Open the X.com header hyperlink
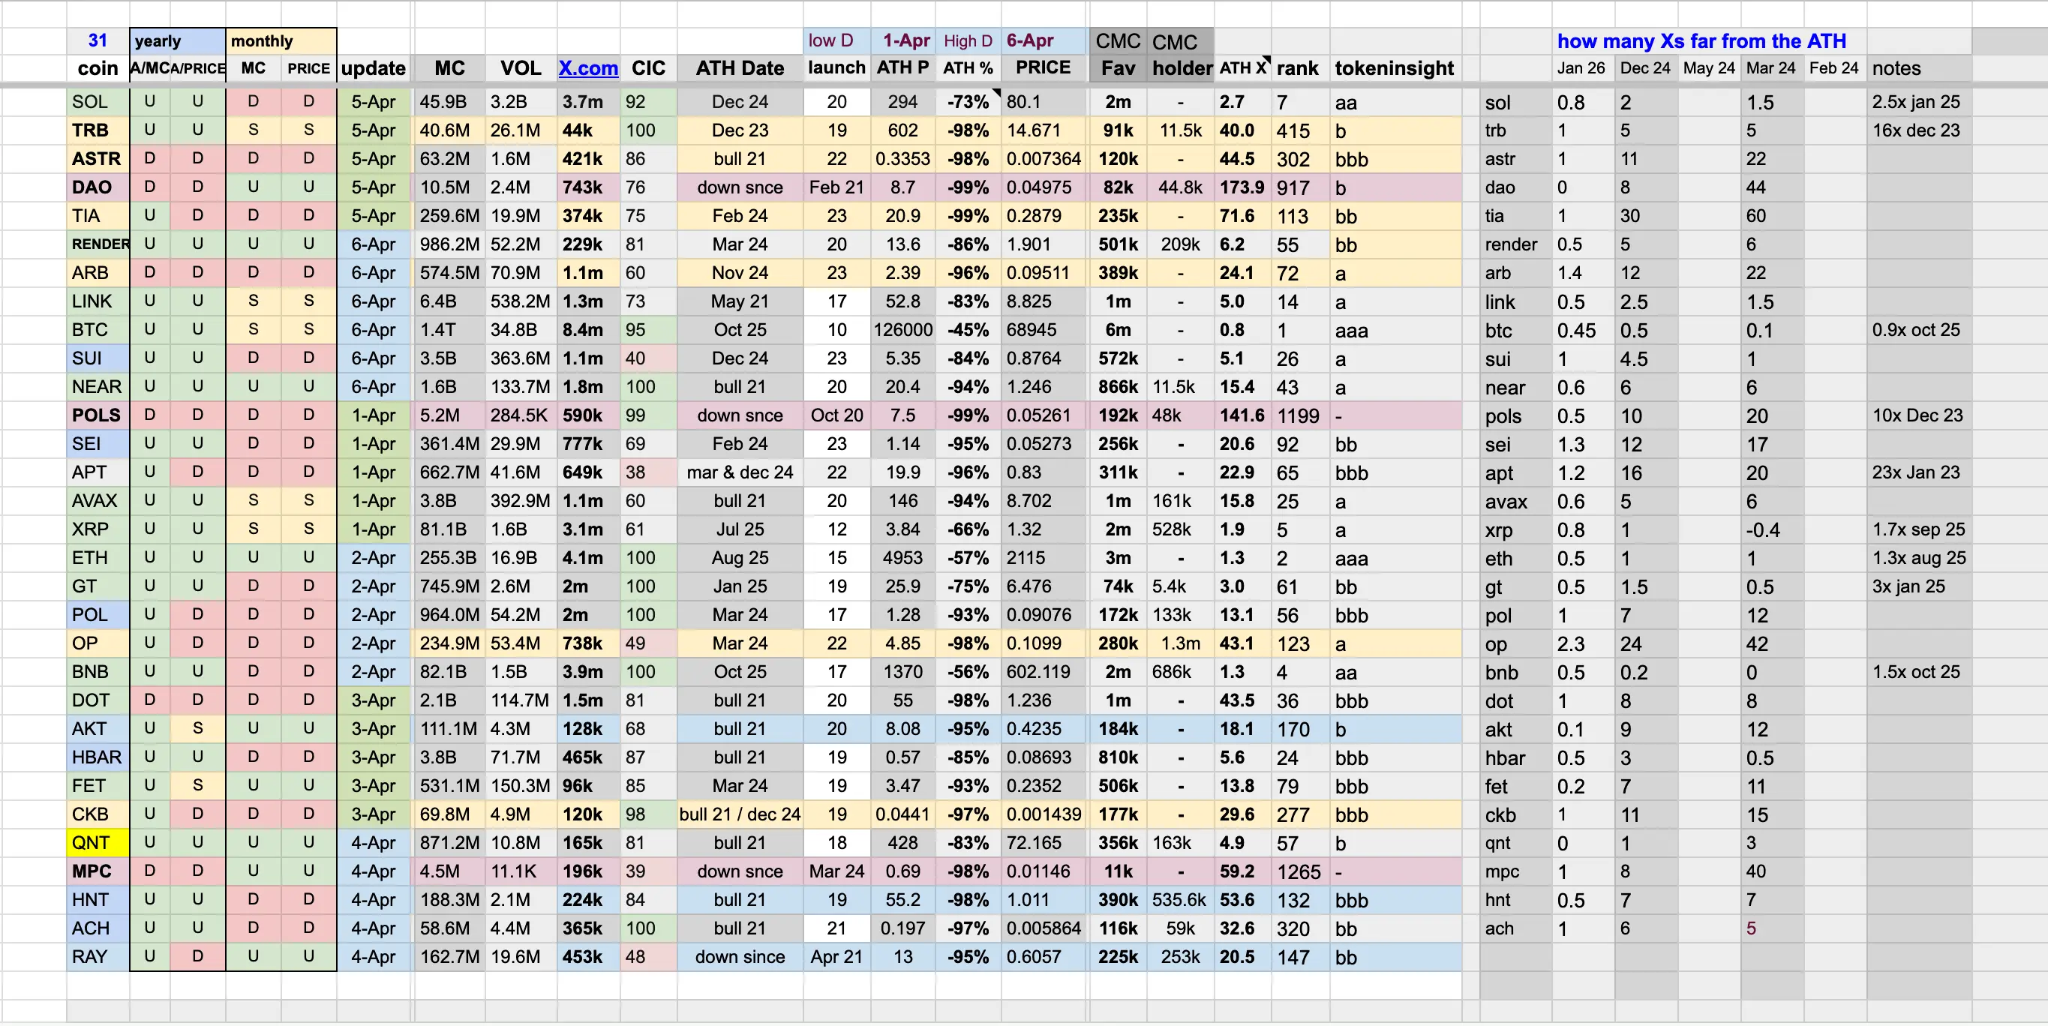This screenshot has height=1026, width=2048. [587, 68]
